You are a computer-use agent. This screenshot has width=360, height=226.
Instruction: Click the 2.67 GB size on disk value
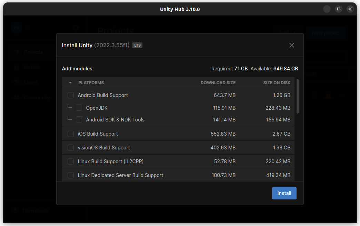click(x=281, y=134)
